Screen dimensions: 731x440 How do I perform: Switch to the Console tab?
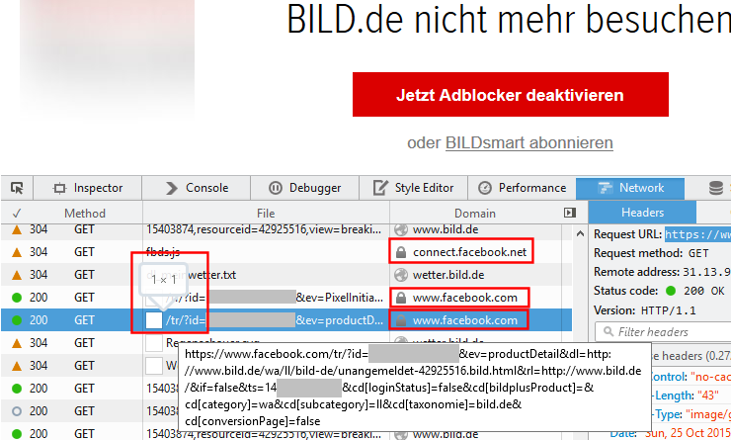[197, 188]
